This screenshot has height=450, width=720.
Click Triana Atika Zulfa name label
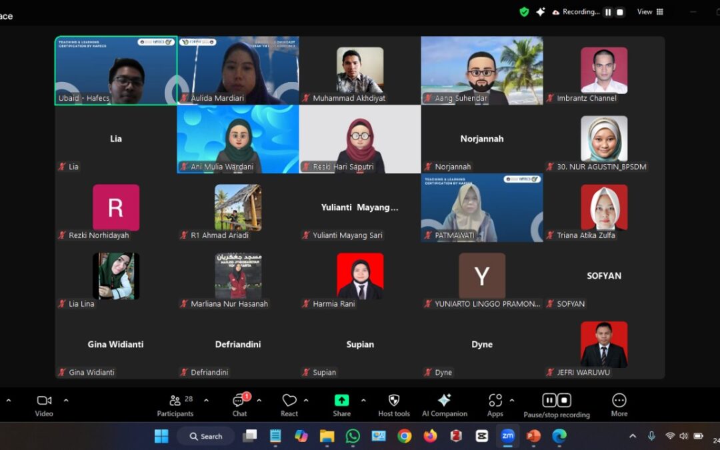586,235
